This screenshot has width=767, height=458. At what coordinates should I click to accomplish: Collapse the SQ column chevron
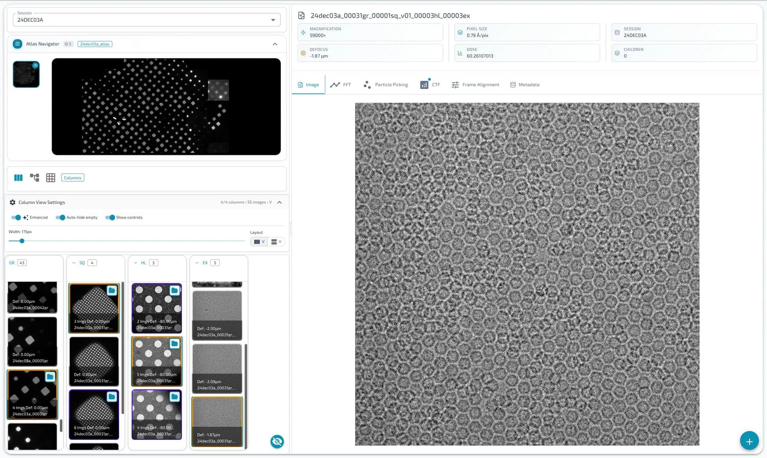pos(74,263)
